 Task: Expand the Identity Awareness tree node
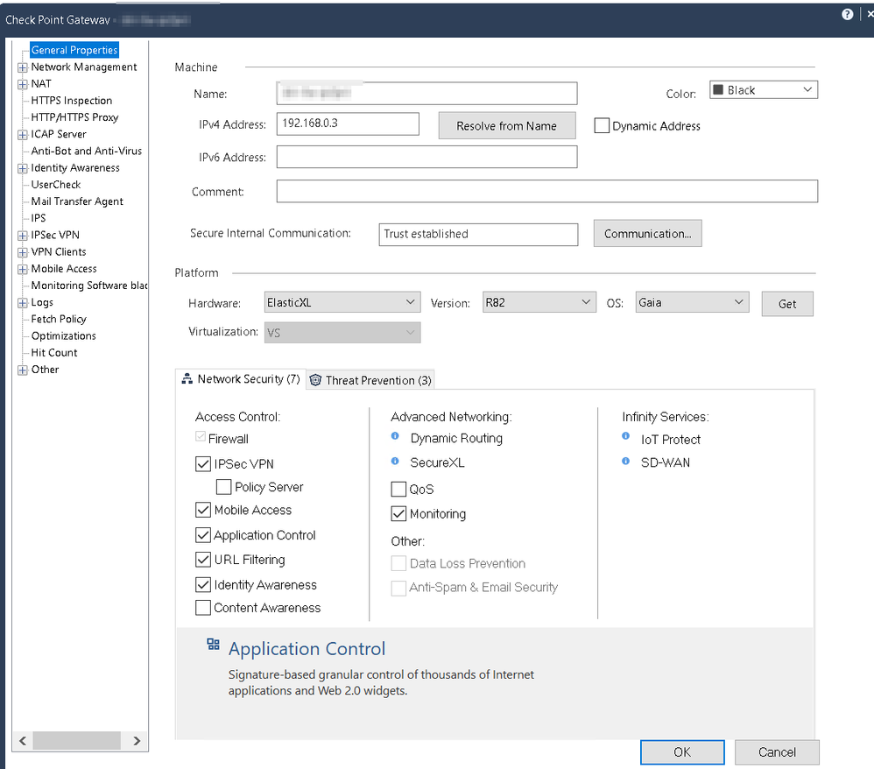click(x=22, y=168)
